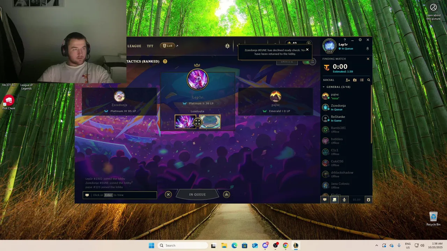Open File Explorer from taskbar
Image resolution: width=447 pixels, height=251 pixels.
[x=224, y=245]
